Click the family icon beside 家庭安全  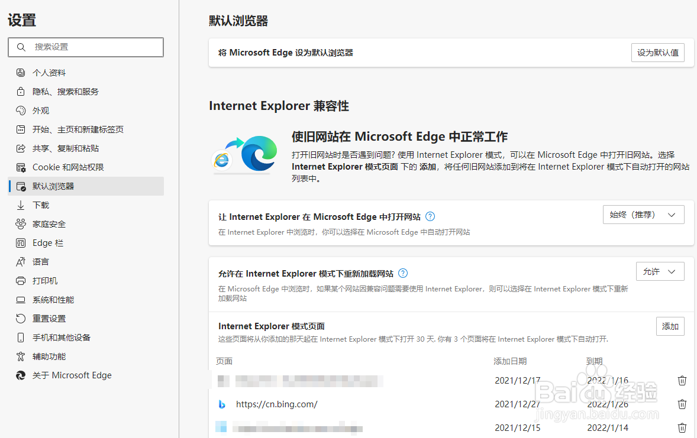[21, 224]
